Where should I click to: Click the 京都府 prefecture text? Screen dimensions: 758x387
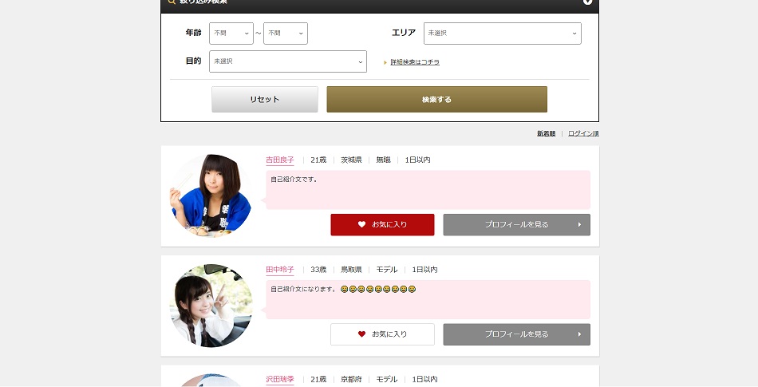click(x=351, y=379)
